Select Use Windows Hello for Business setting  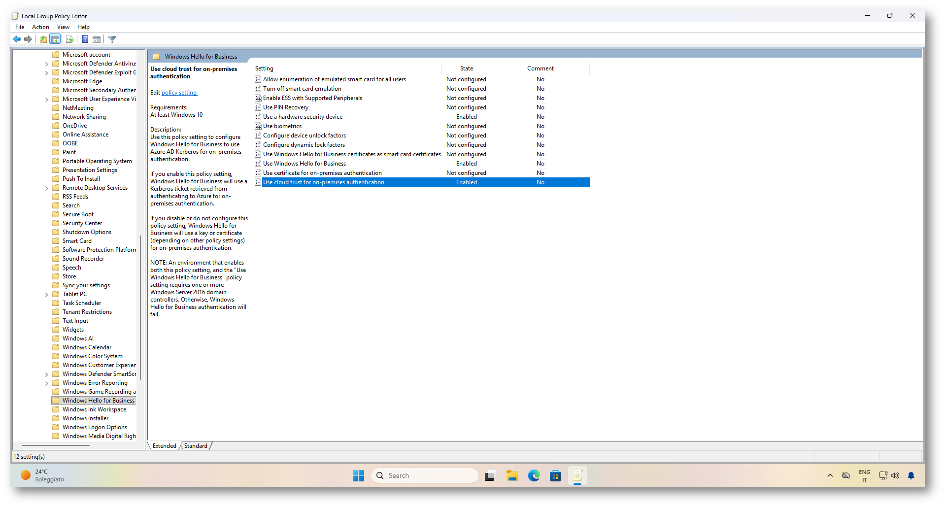pyautogui.click(x=304, y=164)
